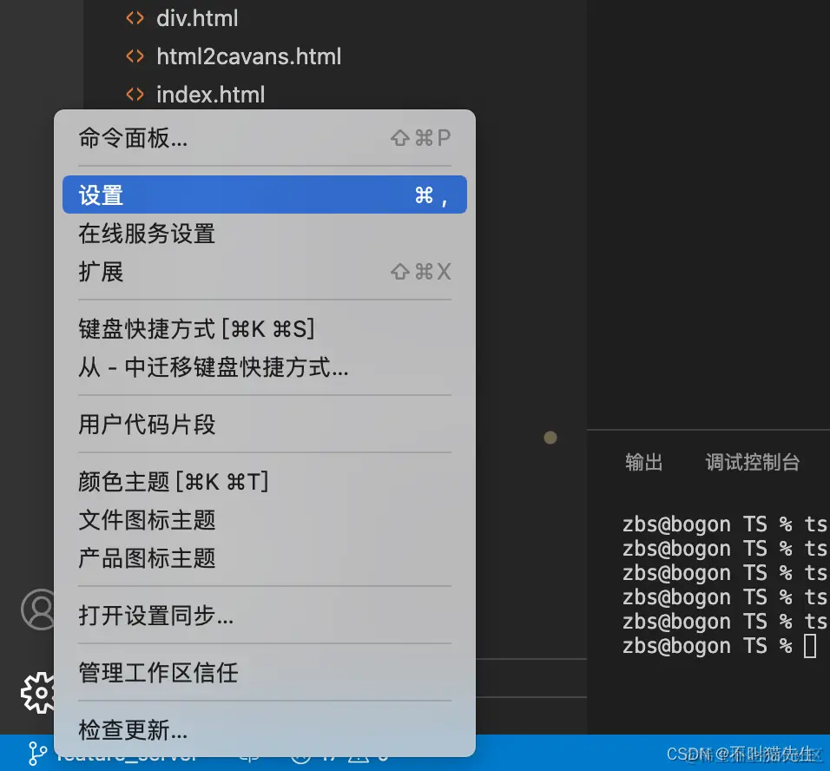Click the sync changes icon in status bar

pyautogui.click(x=248, y=754)
